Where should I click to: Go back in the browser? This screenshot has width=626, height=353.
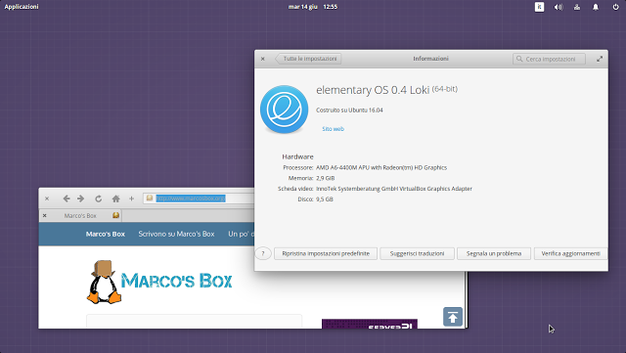(x=67, y=199)
